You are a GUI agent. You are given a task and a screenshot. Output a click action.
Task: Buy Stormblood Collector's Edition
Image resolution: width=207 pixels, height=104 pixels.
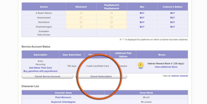click(172, 22)
